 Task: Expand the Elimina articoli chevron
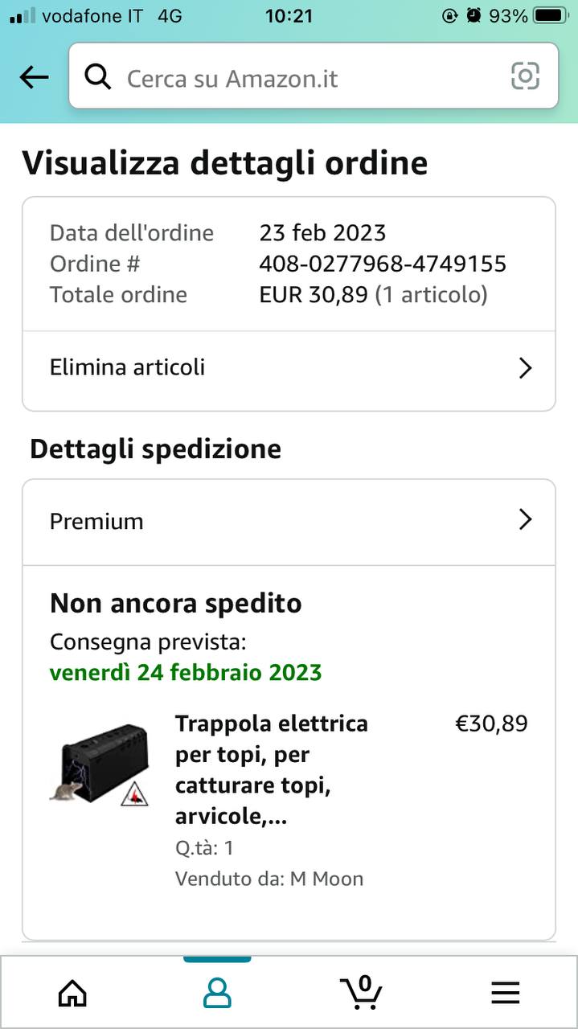(525, 368)
